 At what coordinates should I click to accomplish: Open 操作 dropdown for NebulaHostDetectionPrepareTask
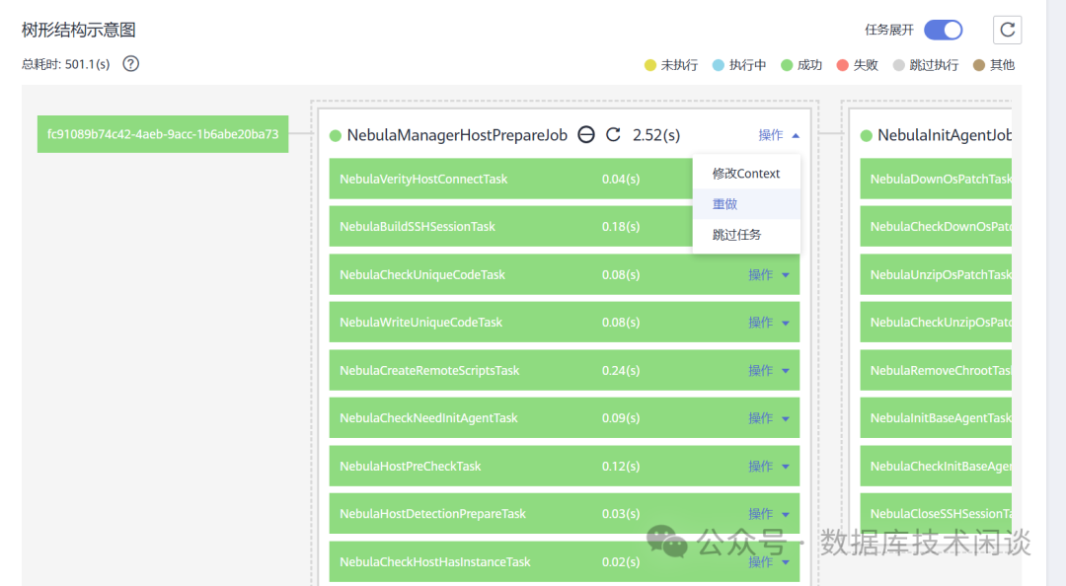coord(769,514)
